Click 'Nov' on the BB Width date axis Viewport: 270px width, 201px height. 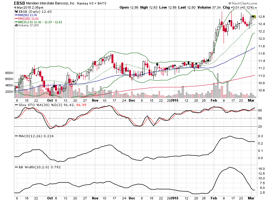(95, 198)
